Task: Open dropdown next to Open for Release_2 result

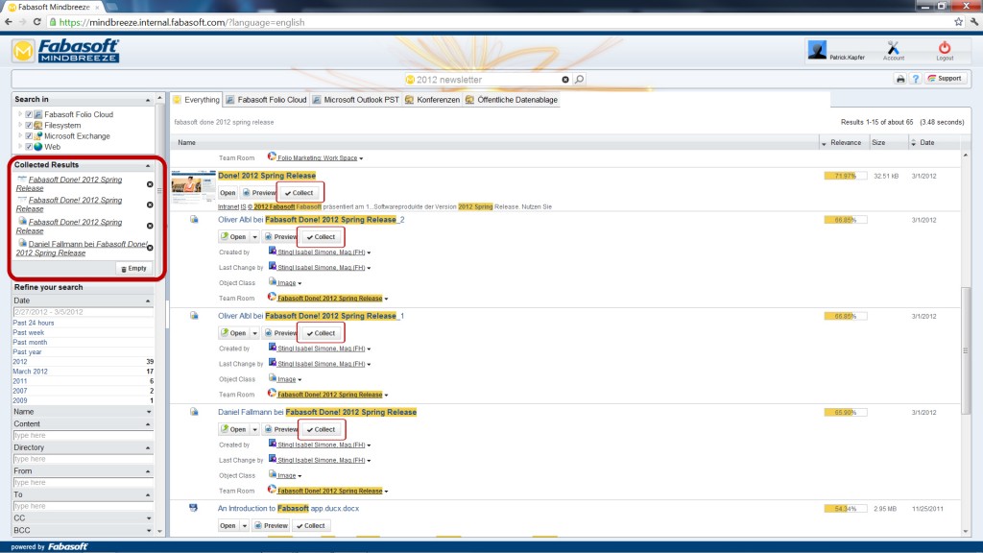Action: [x=254, y=237]
